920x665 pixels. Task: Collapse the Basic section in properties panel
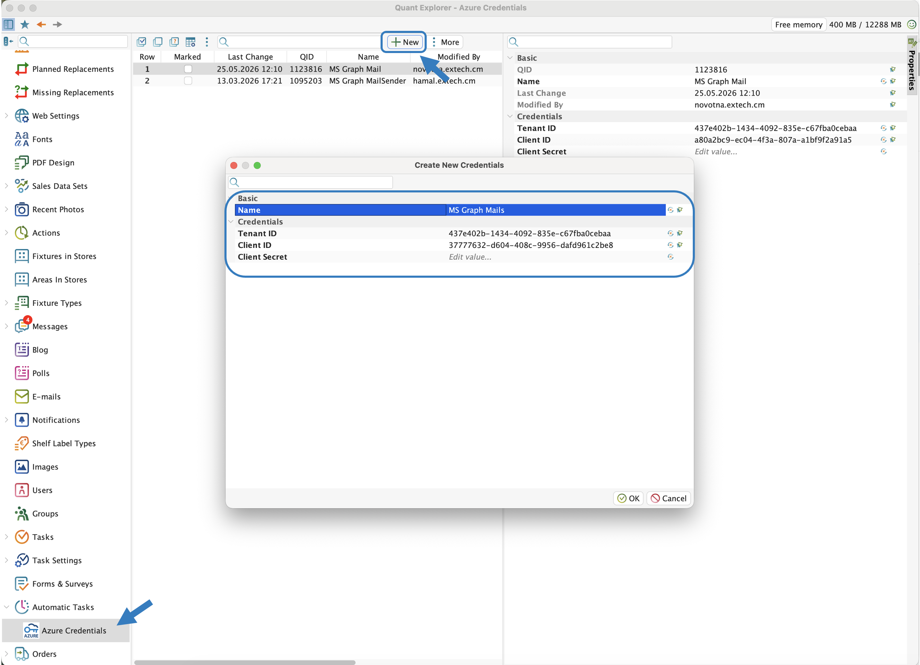point(510,58)
